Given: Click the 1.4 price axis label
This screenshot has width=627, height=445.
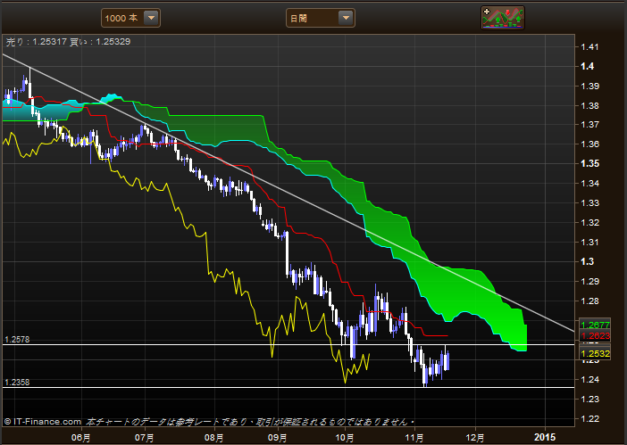Looking at the screenshot, I should tap(588, 66).
